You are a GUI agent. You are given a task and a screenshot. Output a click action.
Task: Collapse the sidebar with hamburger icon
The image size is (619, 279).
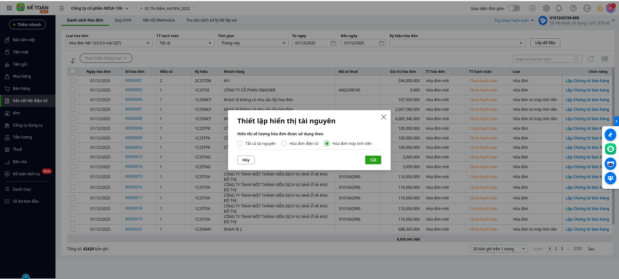click(x=62, y=8)
